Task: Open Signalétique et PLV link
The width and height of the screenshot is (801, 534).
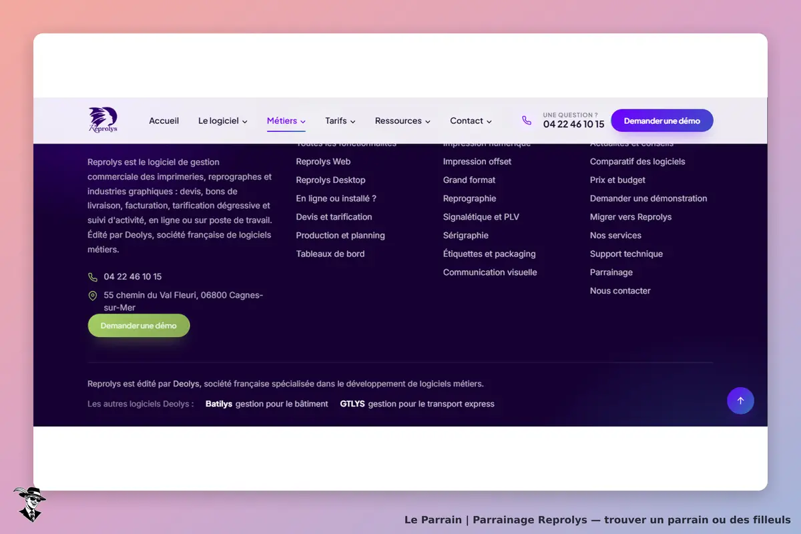Action: (481, 217)
